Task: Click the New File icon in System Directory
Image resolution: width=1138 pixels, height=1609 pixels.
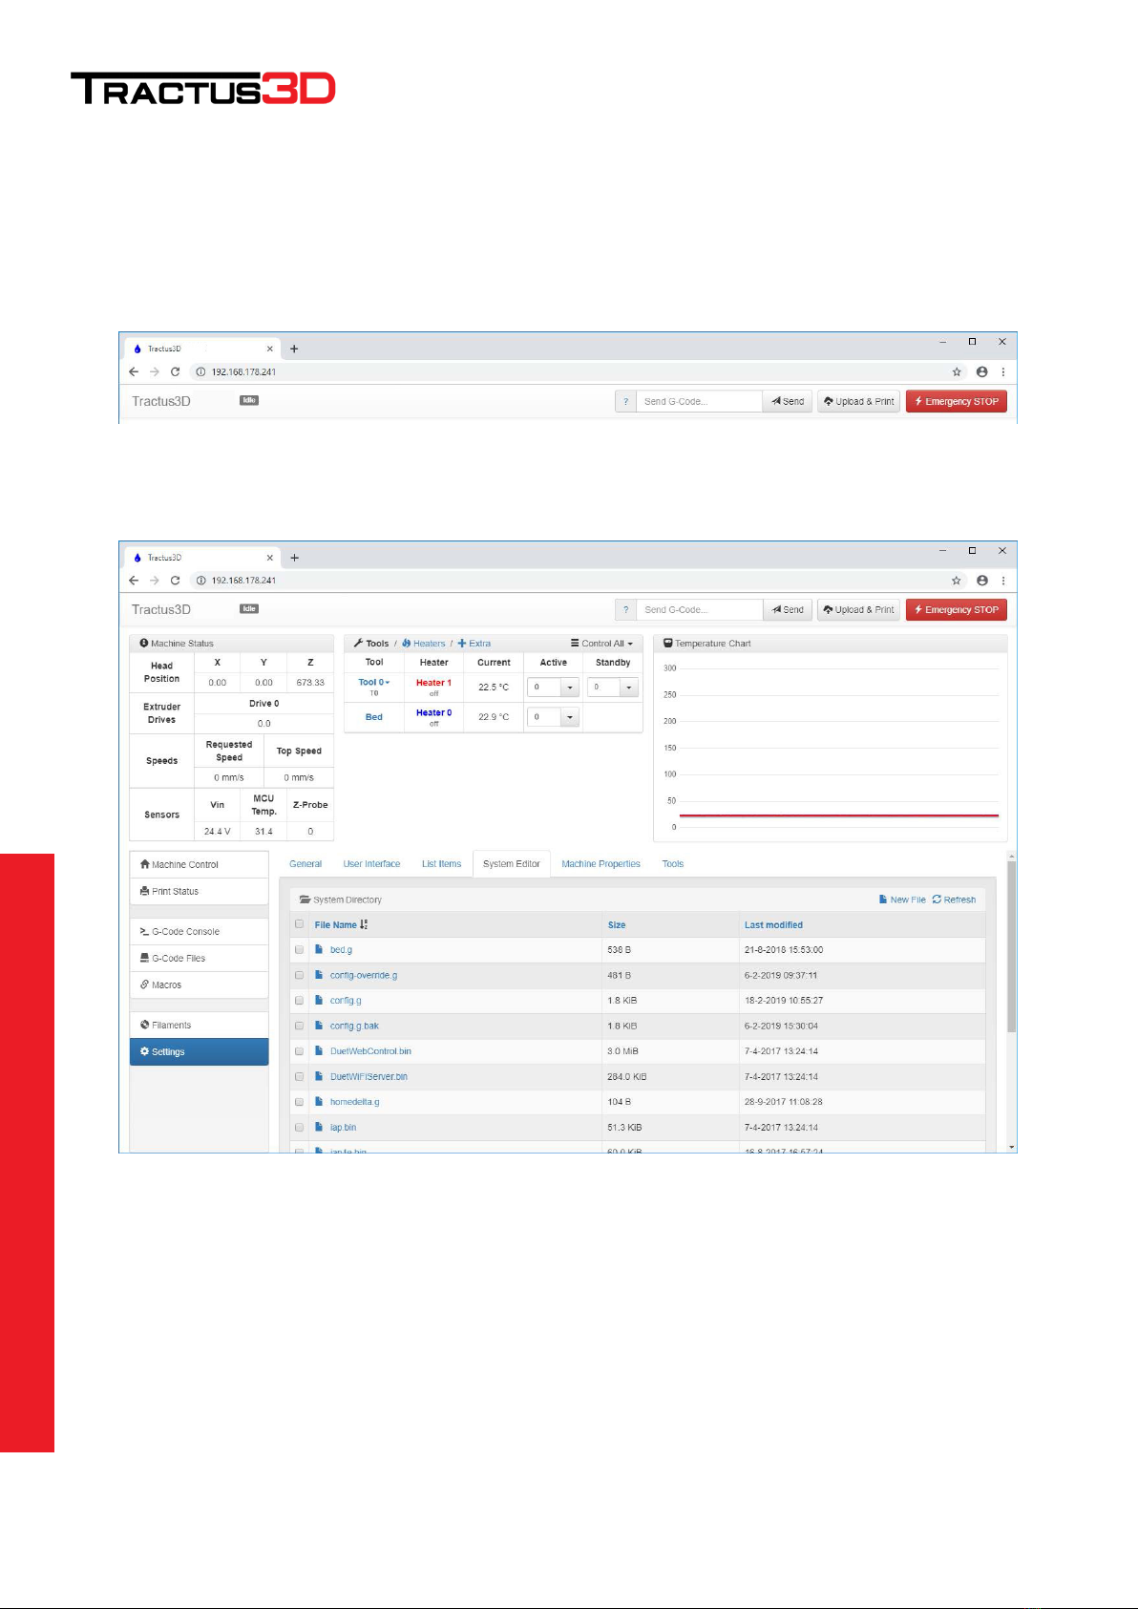Action: pyautogui.click(x=883, y=900)
